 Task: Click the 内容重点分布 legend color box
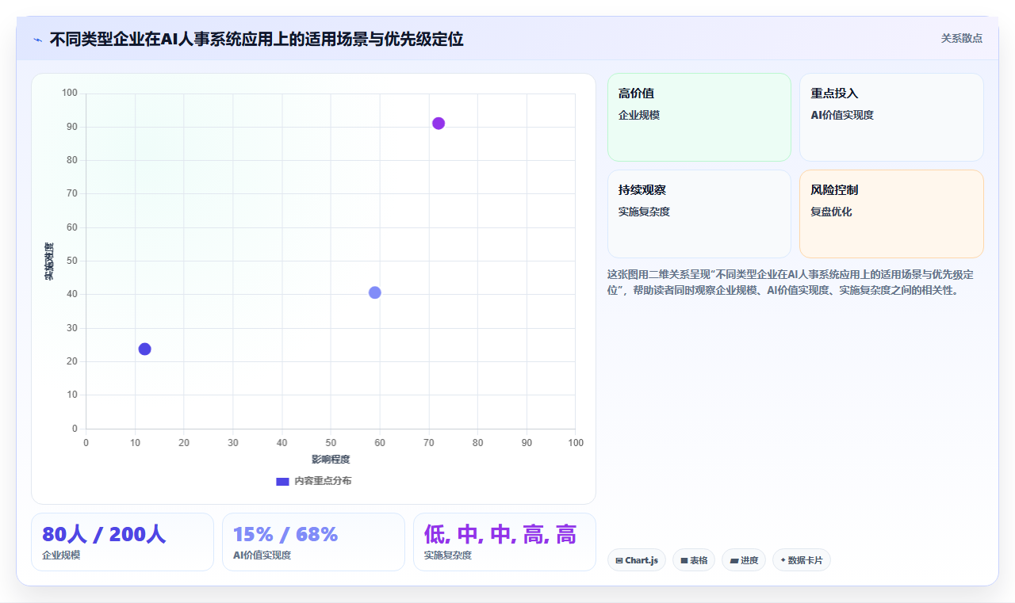tap(282, 481)
